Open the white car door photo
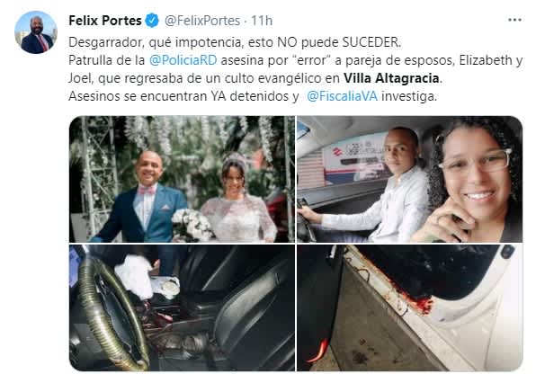The height and width of the screenshot is (374, 536). pos(409,307)
